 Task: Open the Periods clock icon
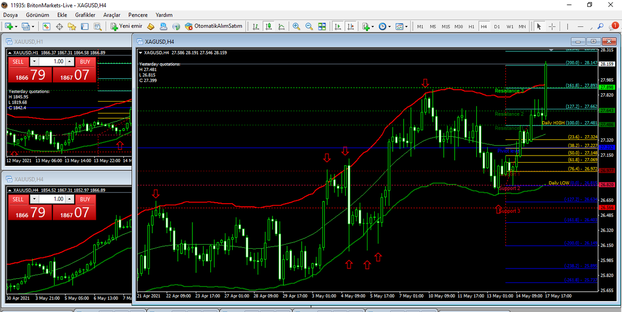click(x=383, y=26)
